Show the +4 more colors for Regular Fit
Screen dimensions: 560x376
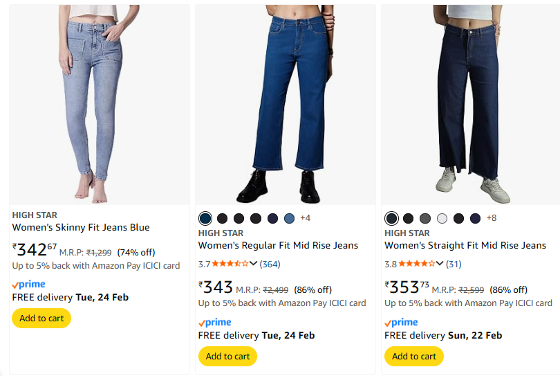tap(305, 218)
